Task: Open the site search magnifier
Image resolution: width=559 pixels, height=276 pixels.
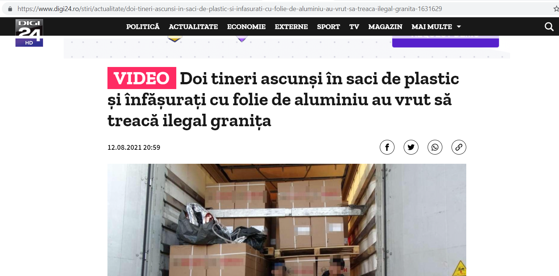Action: click(549, 26)
